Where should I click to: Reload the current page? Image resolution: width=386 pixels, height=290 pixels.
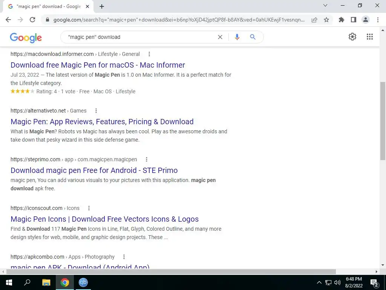coord(32,20)
